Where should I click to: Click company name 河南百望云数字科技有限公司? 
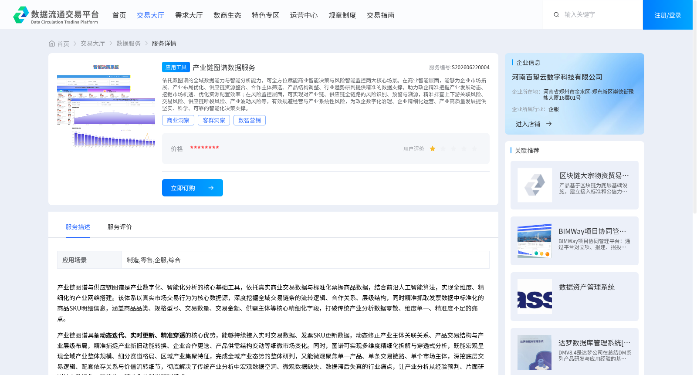[x=557, y=77]
